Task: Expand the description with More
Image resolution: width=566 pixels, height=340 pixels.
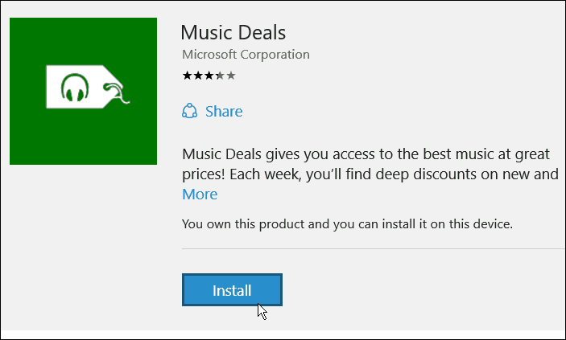Action: click(200, 195)
